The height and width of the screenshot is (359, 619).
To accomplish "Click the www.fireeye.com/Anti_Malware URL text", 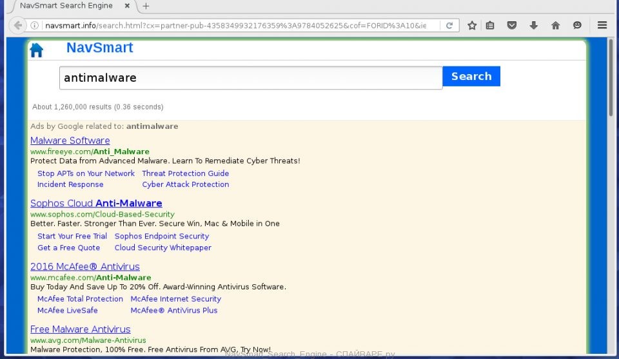I will pyautogui.click(x=90, y=151).
